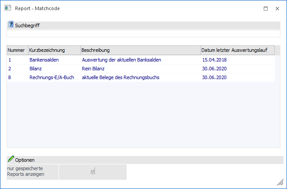The image size is (287, 189).
Task: Click the date 15.04.2018 cell
Action: 214,59
